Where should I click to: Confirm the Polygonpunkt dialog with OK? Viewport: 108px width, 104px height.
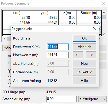(84, 38)
